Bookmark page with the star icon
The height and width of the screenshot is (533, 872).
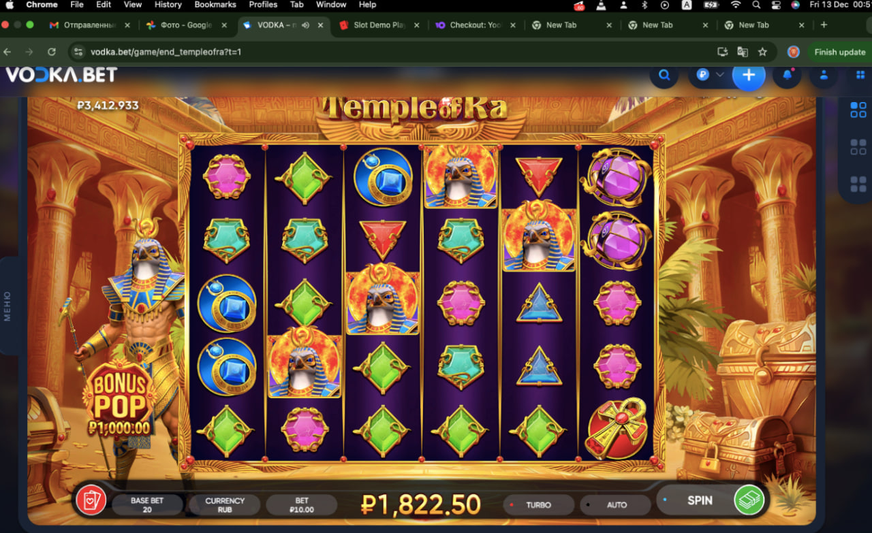coord(762,52)
